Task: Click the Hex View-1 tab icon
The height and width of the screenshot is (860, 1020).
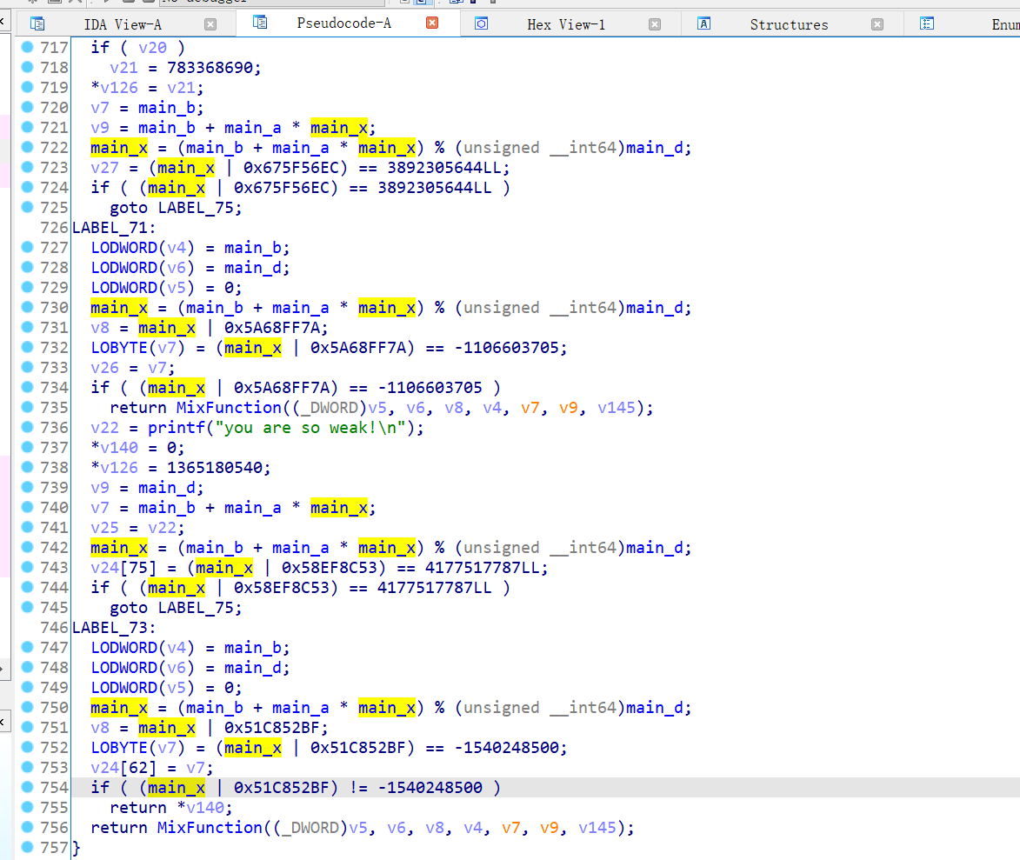Action: 482,24
